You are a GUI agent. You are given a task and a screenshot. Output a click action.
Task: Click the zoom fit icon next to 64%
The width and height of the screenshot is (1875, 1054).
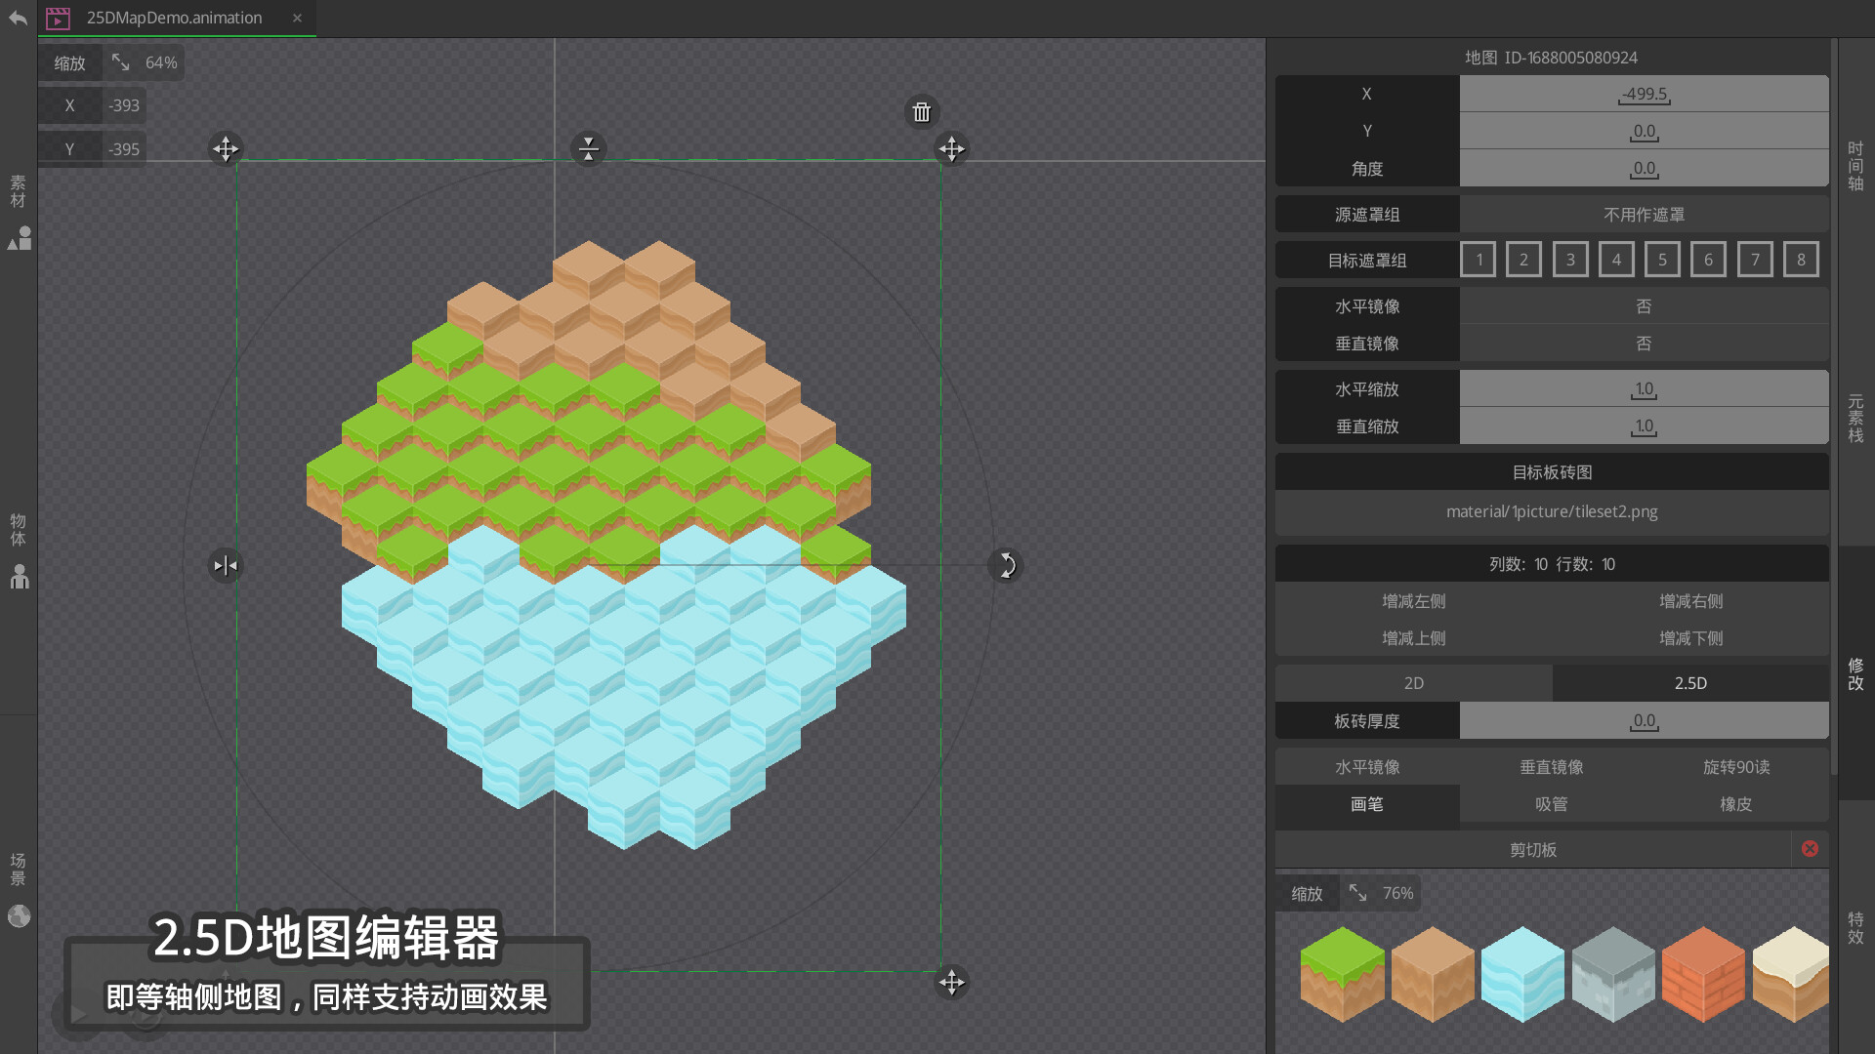[x=121, y=62]
